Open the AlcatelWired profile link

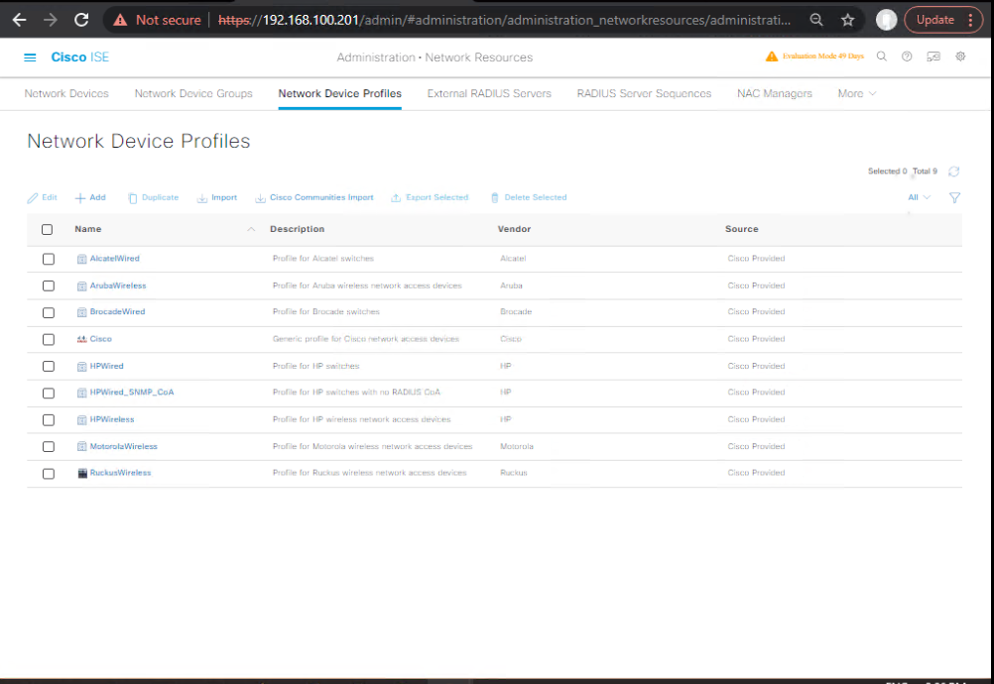click(x=115, y=259)
